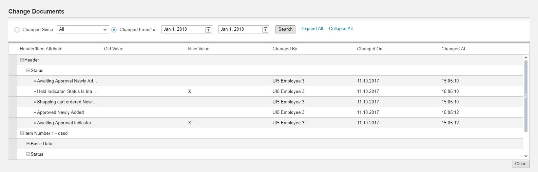
Task: Click the Changed On column header
Action: point(369,49)
